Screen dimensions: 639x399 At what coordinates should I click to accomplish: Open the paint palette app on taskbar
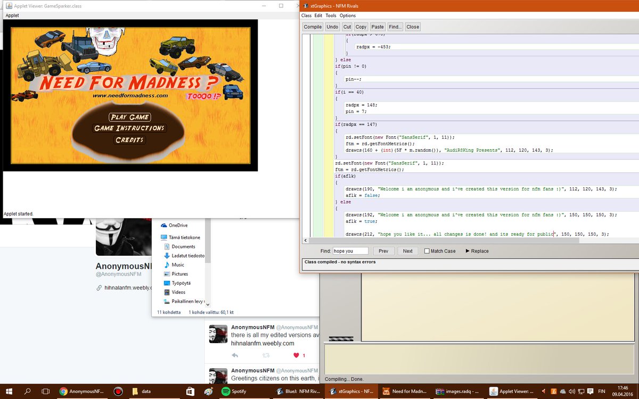208,392
